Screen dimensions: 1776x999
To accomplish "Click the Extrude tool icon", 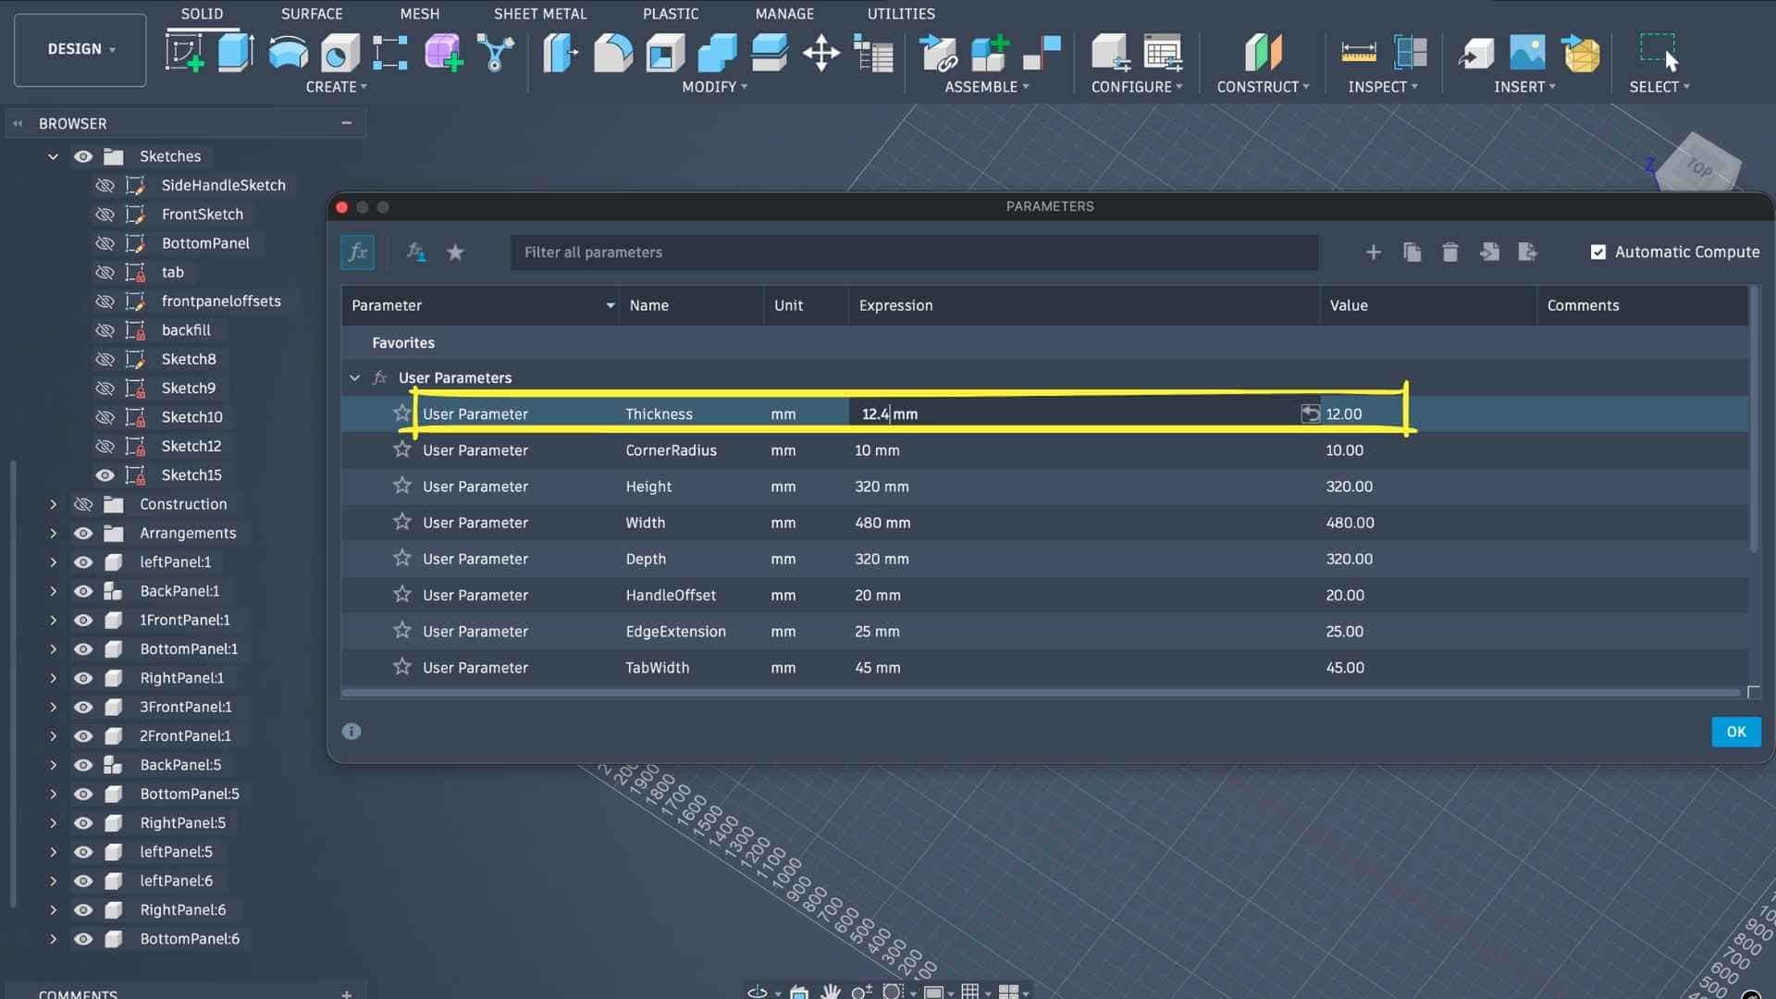I will coord(235,53).
